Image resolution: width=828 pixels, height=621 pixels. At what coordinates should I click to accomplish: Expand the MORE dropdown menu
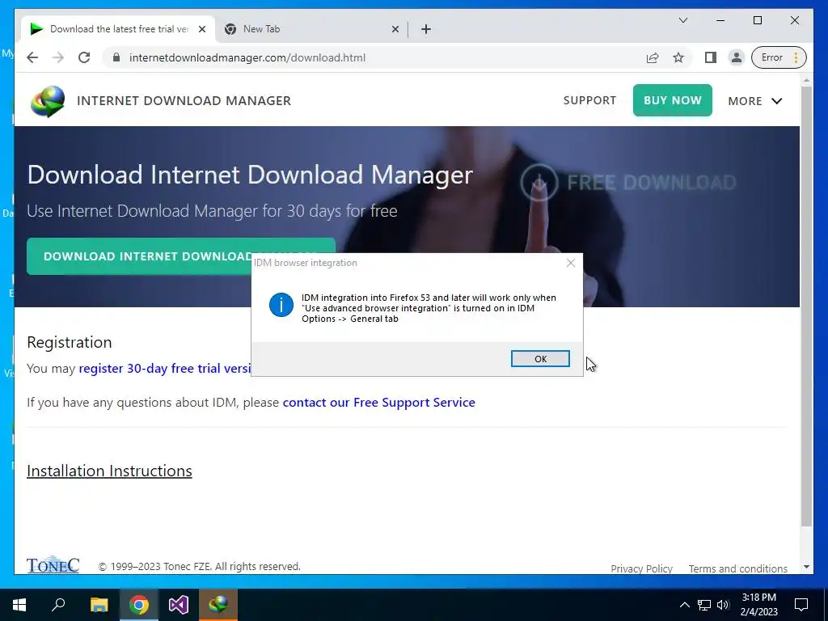click(x=754, y=101)
